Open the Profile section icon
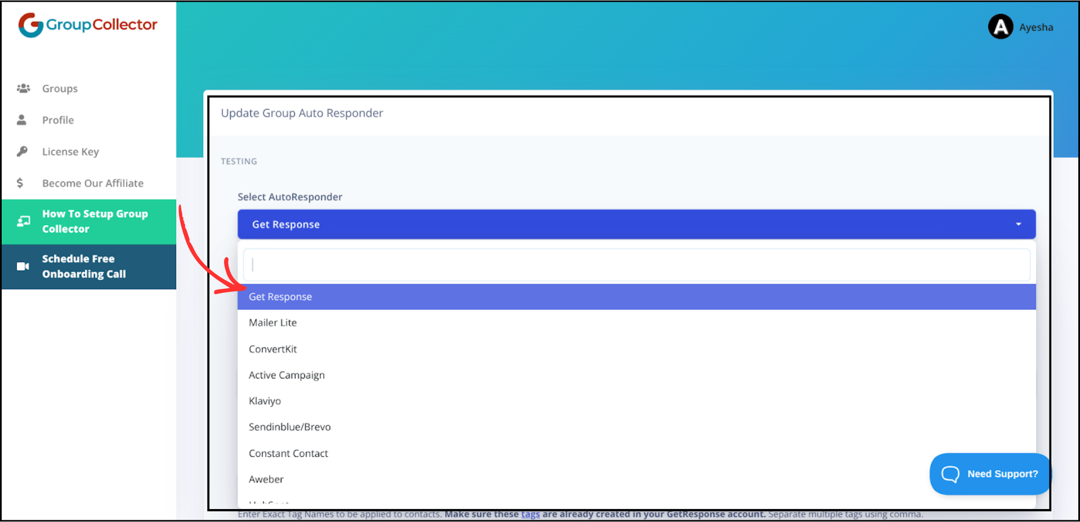Image resolution: width=1080 pixels, height=522 pixels. pyautogui.click(x=22, y=119)
